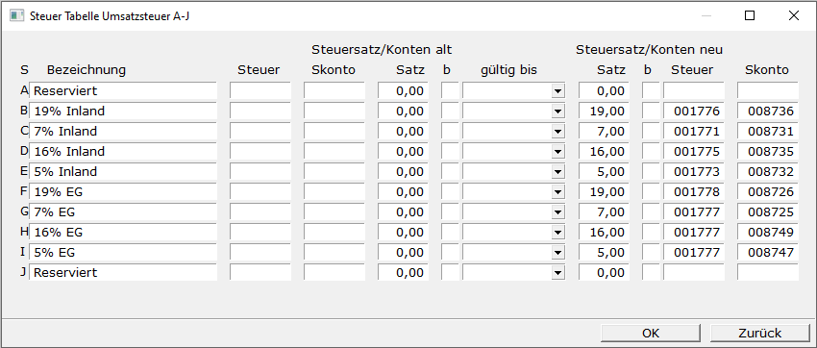Screen dimensions: 817x348
Task: Click the new Steuer account field 001776
Action: tap(694, 111)
